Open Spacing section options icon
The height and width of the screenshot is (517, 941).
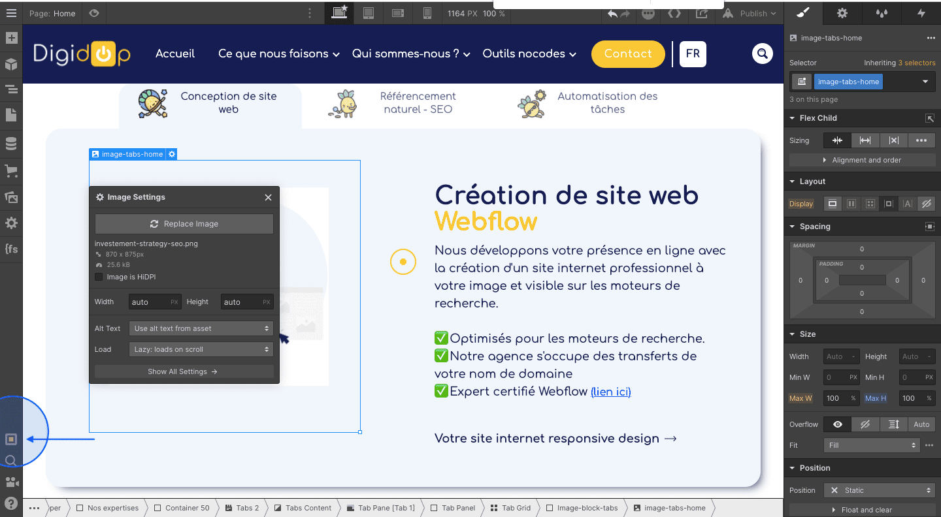click(929, 227)
